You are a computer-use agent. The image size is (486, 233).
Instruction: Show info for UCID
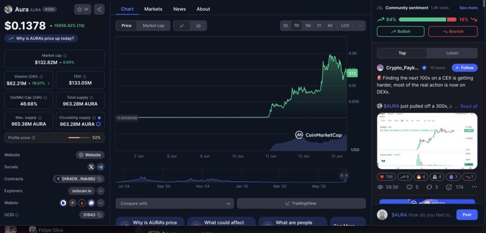(x=17, y=214)
